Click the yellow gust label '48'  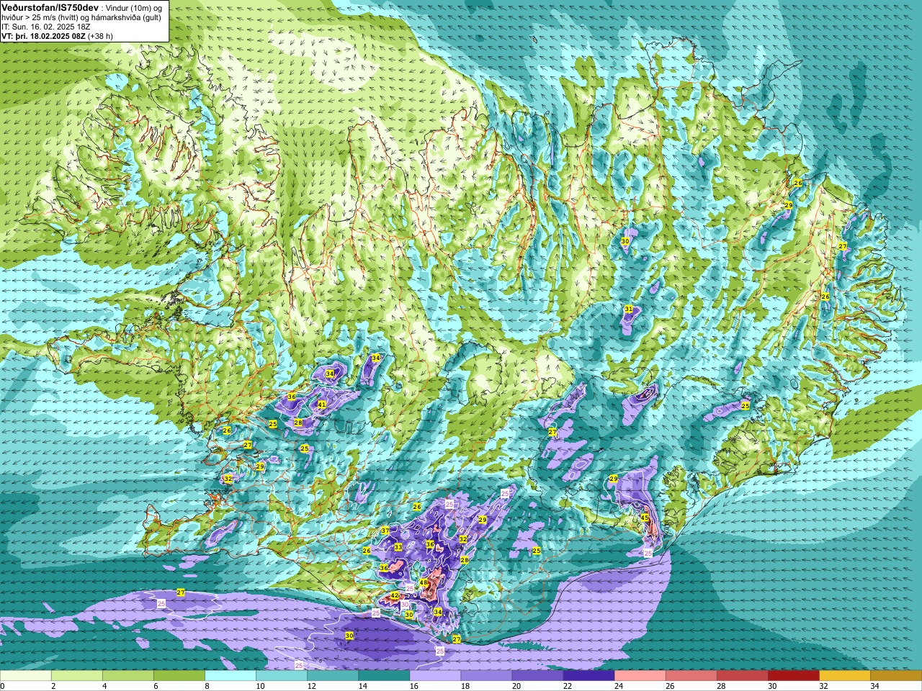[x=424, y=583]
